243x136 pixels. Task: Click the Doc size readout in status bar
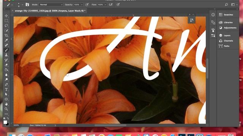pos(38,125)
